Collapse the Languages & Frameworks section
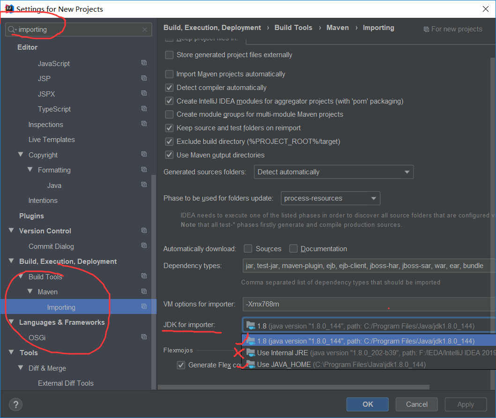 point(11,322)
